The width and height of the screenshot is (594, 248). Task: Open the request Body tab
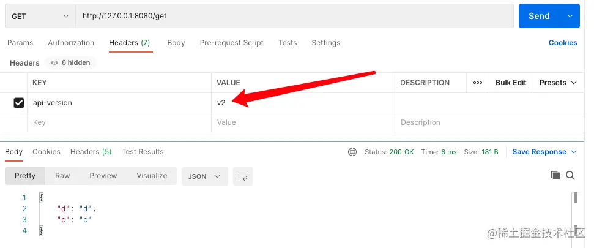point(176,43)
